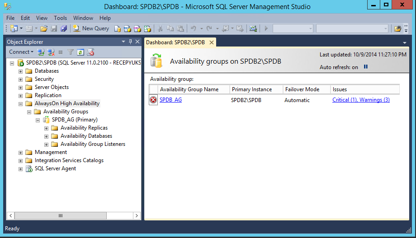Open the SPDB_AG availability group link
Image resolution: width=416 pixels, height=238 pixels.
[x=170, y=100]
